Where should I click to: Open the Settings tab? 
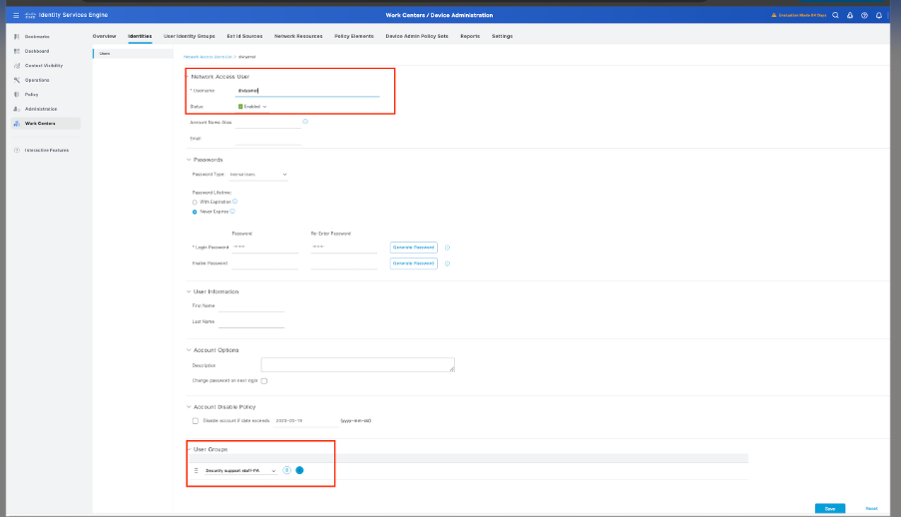point(502,36)
